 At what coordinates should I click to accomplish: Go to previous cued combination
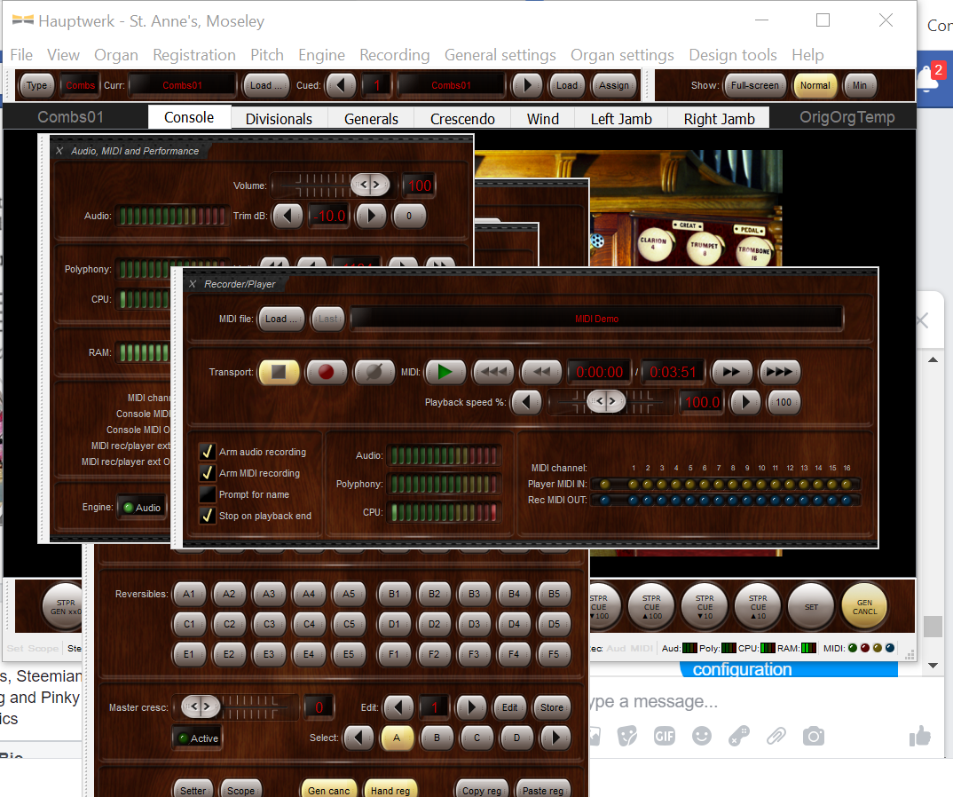pos(341,85)
